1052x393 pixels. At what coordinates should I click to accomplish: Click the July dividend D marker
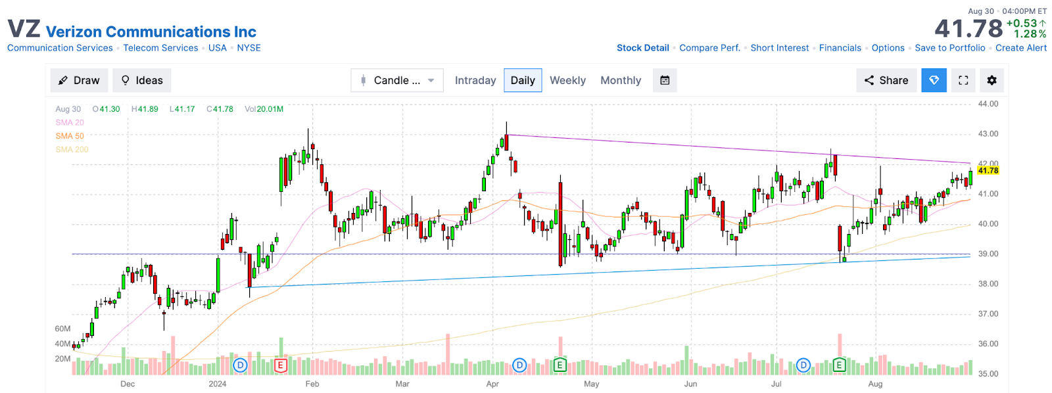pyautogui.click(x=803, y=365)
